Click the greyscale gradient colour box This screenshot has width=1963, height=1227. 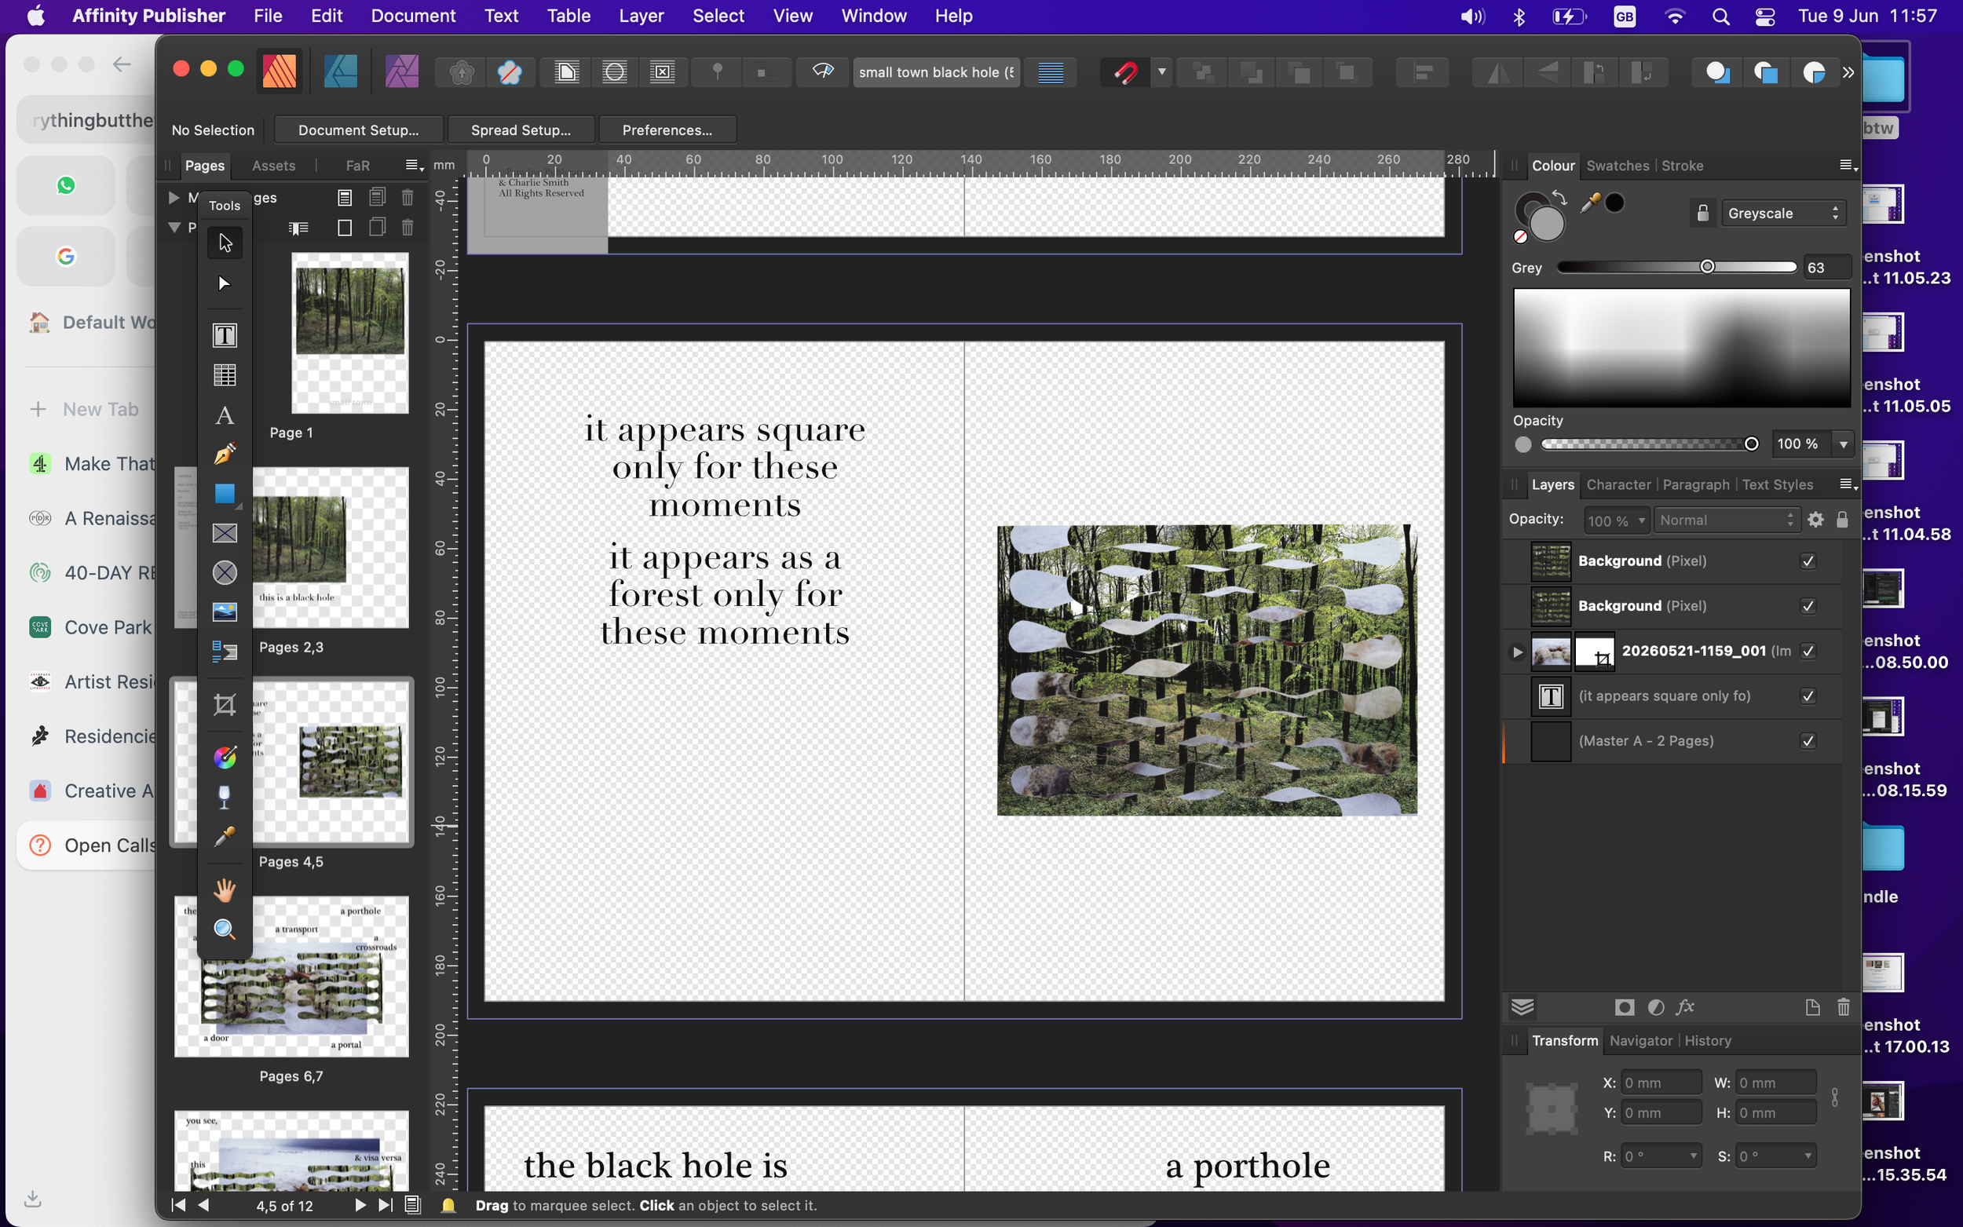(1680, 348)
